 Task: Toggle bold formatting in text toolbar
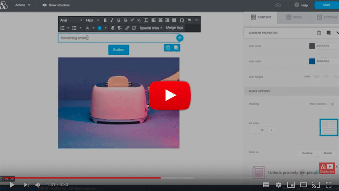105,20
